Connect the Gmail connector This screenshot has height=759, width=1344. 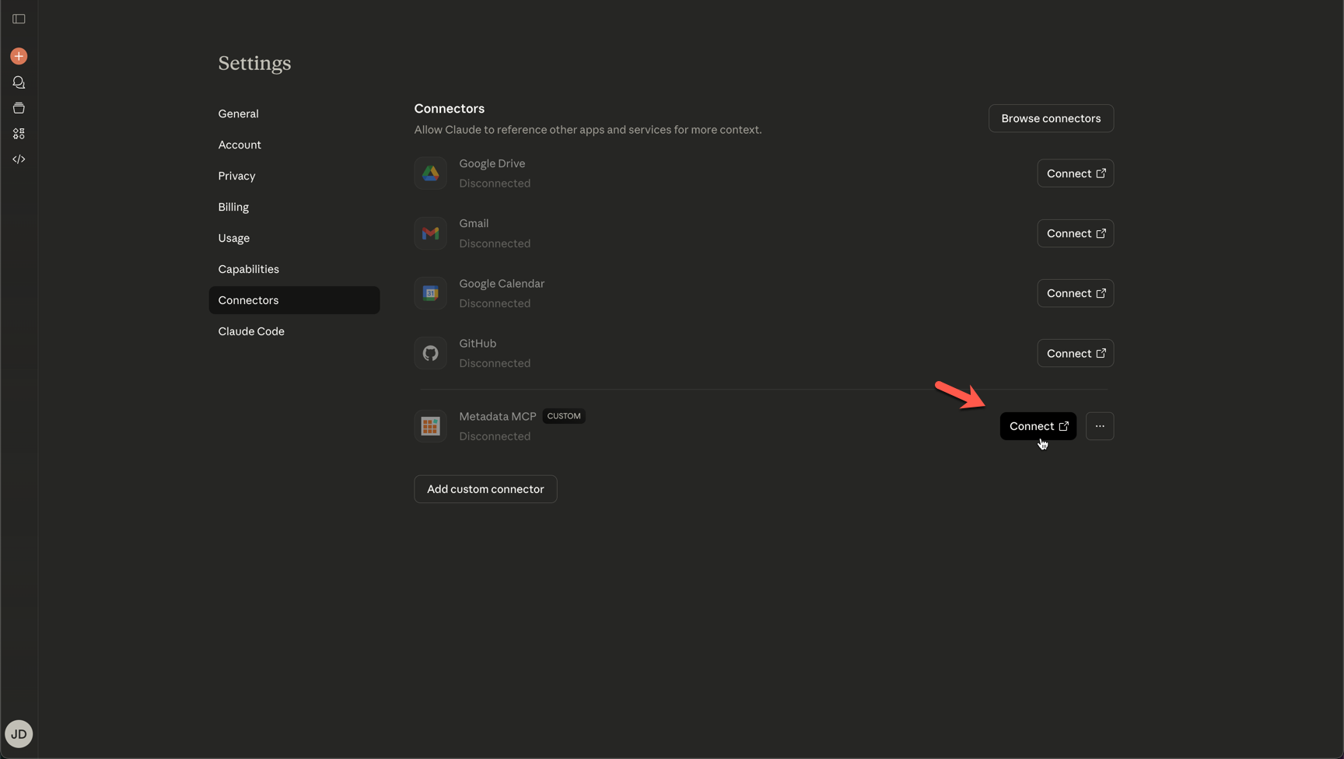point(1075,233)
